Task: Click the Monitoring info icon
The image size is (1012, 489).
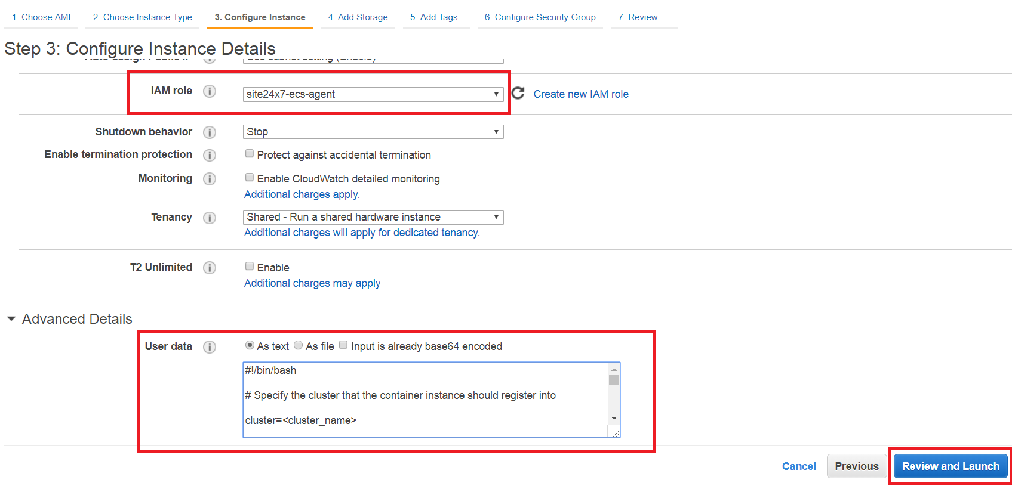Action: click(209, 179)
